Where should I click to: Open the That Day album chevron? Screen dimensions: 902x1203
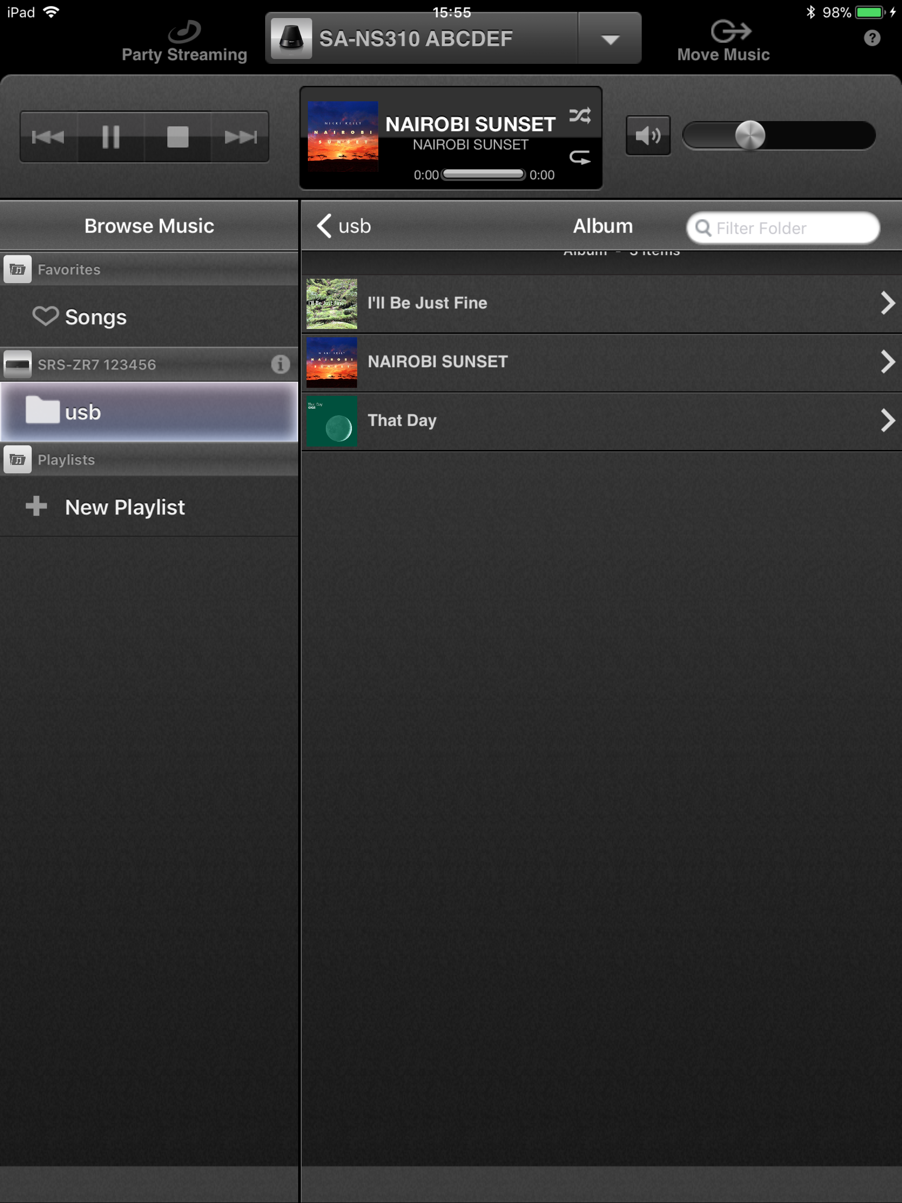click(887, 421)
